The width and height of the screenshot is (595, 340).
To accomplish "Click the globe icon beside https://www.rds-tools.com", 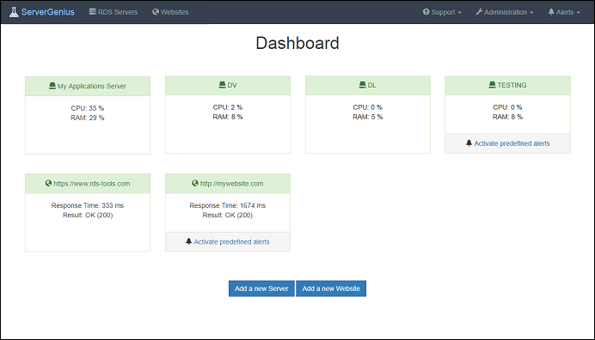I will (x=48, y=183).
